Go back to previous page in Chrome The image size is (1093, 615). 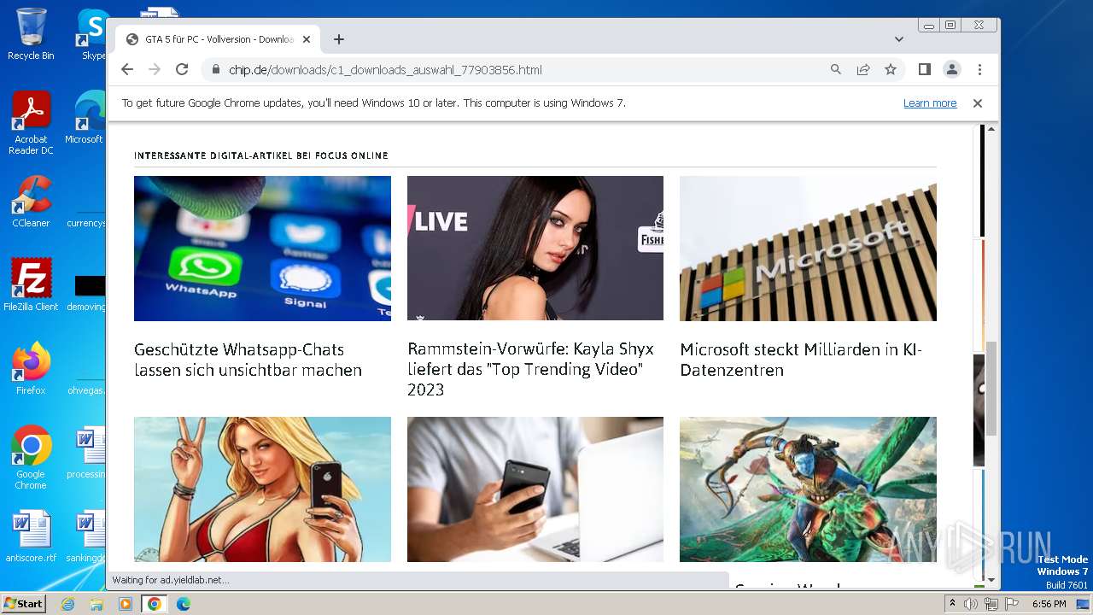coord(127,70)
